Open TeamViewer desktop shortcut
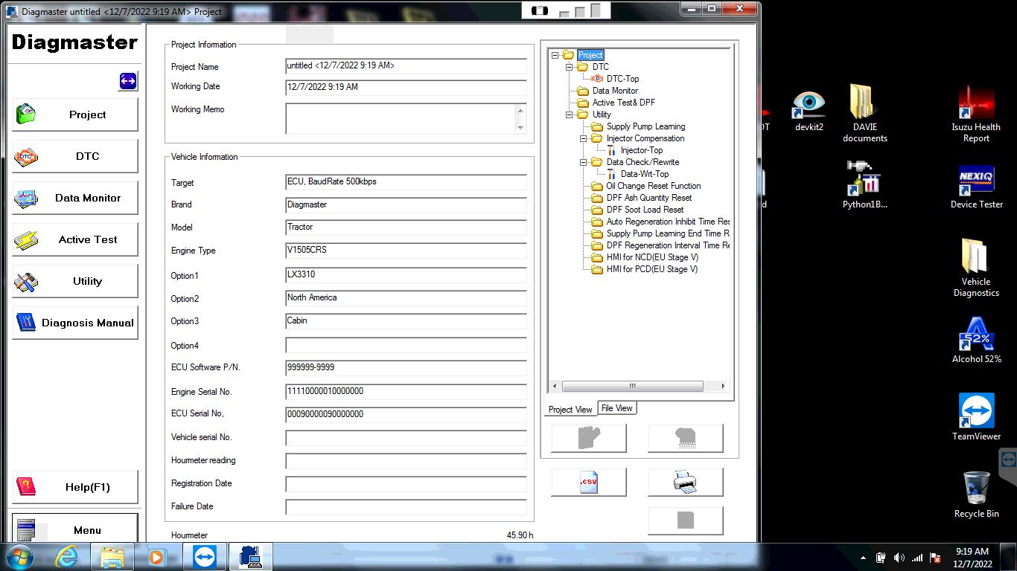Screen dimensions: 1017x571 (x=976, y=417)
